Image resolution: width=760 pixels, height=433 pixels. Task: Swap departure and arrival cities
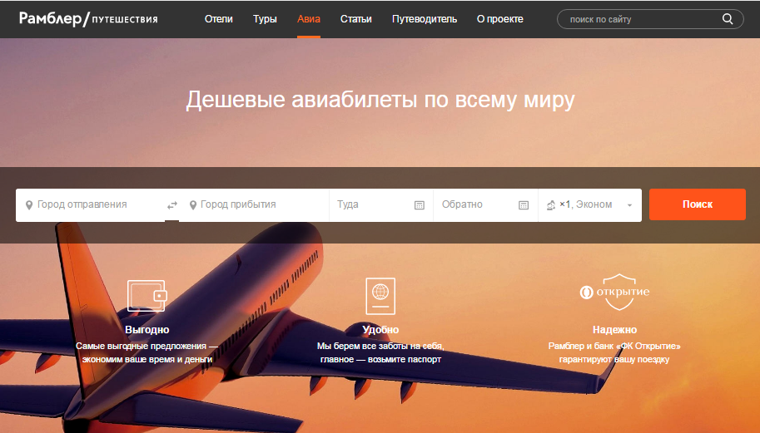[172, 205]
